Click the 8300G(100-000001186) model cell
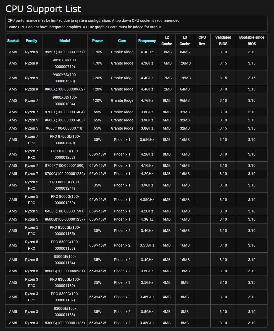The image size is (274, 331). coord(65,323)
